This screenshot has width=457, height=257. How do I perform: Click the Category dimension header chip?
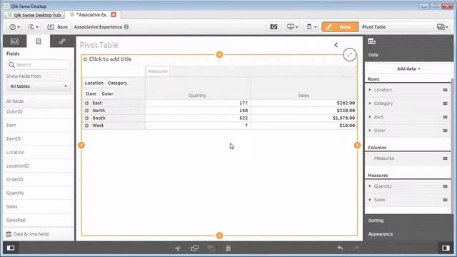click(117, 83)
